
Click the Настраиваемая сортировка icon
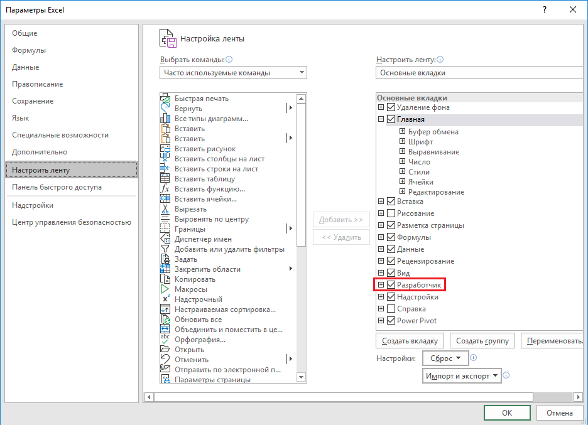(x=165, y=309)
